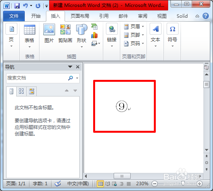This screenshot has width=213, height=191.
Task: Click the screenshot capture icon
Action: point(94,44)
